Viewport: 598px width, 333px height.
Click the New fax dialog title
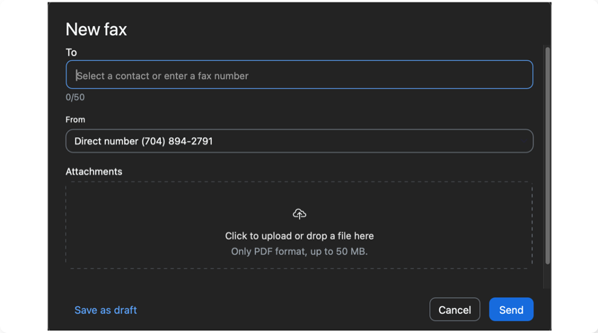96,29
